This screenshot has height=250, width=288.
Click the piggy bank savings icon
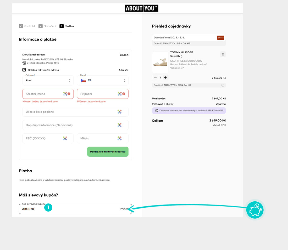255,210
